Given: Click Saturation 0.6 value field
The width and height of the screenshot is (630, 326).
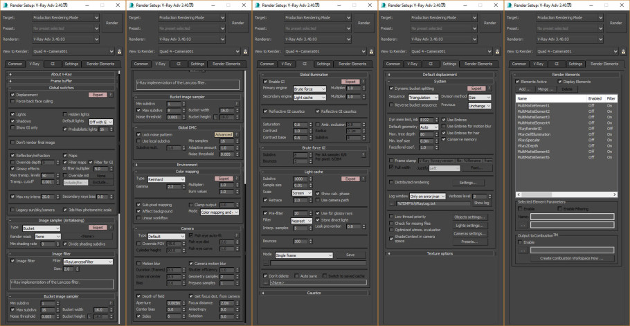Looking at the screenshot, I should tap(300, 125).
